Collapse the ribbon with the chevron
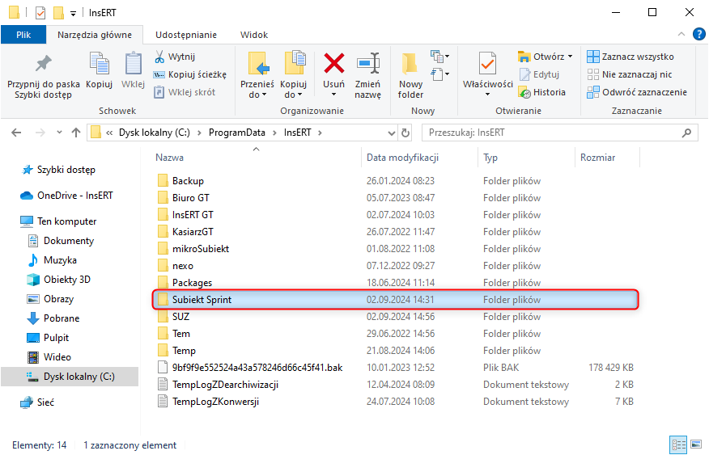 [681, 34]
